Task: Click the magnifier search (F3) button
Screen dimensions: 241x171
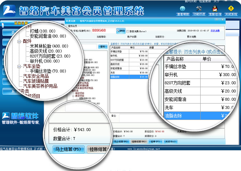Action: [x=121, y=31]
